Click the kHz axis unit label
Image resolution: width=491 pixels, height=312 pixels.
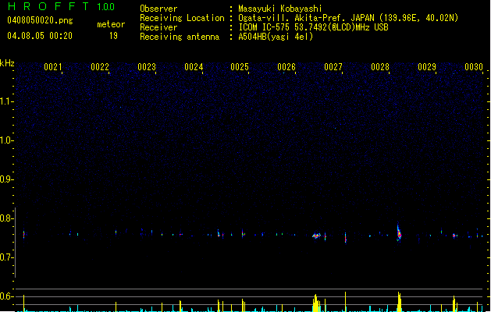(x=7, y=63)
